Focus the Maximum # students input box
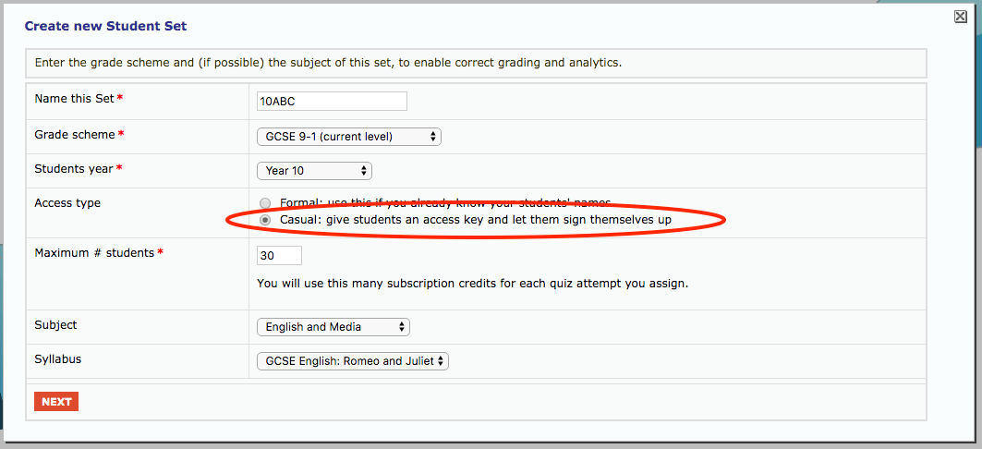Screen dimensions: 982x449 [x=279, y=255]
